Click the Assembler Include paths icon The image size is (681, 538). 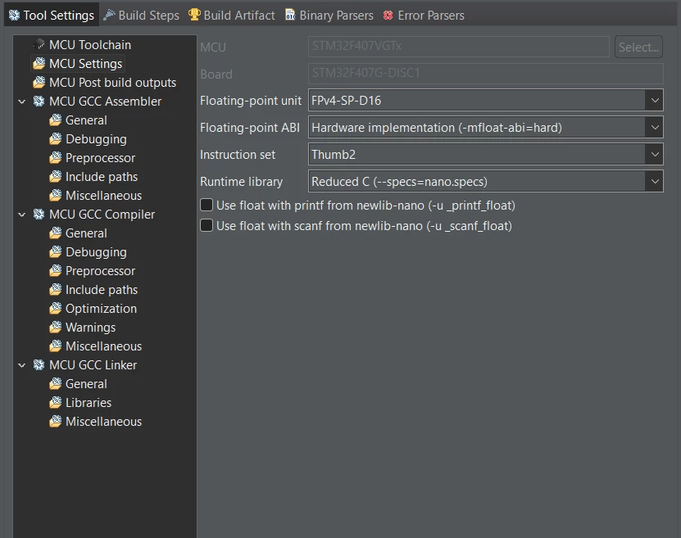pos(55,177)
